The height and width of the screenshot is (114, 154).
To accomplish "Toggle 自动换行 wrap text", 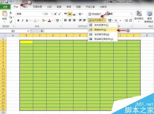I will tap(95, 14).
